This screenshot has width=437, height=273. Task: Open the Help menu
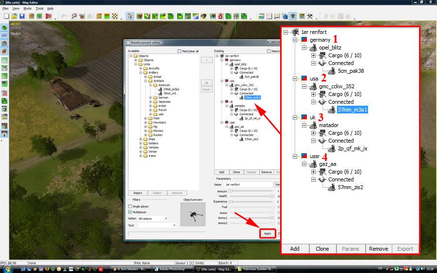[50, 9]
